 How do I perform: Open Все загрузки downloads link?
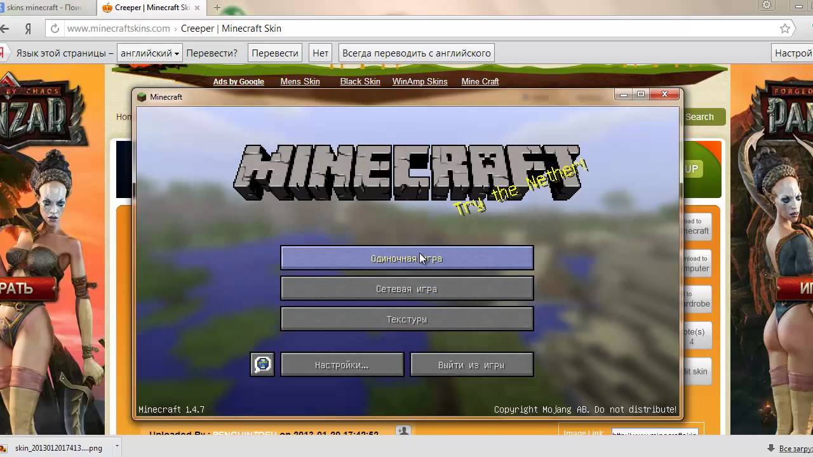[795, 448]
